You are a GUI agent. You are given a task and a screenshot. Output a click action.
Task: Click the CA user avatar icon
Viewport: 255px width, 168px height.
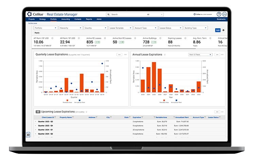point(224,14)
